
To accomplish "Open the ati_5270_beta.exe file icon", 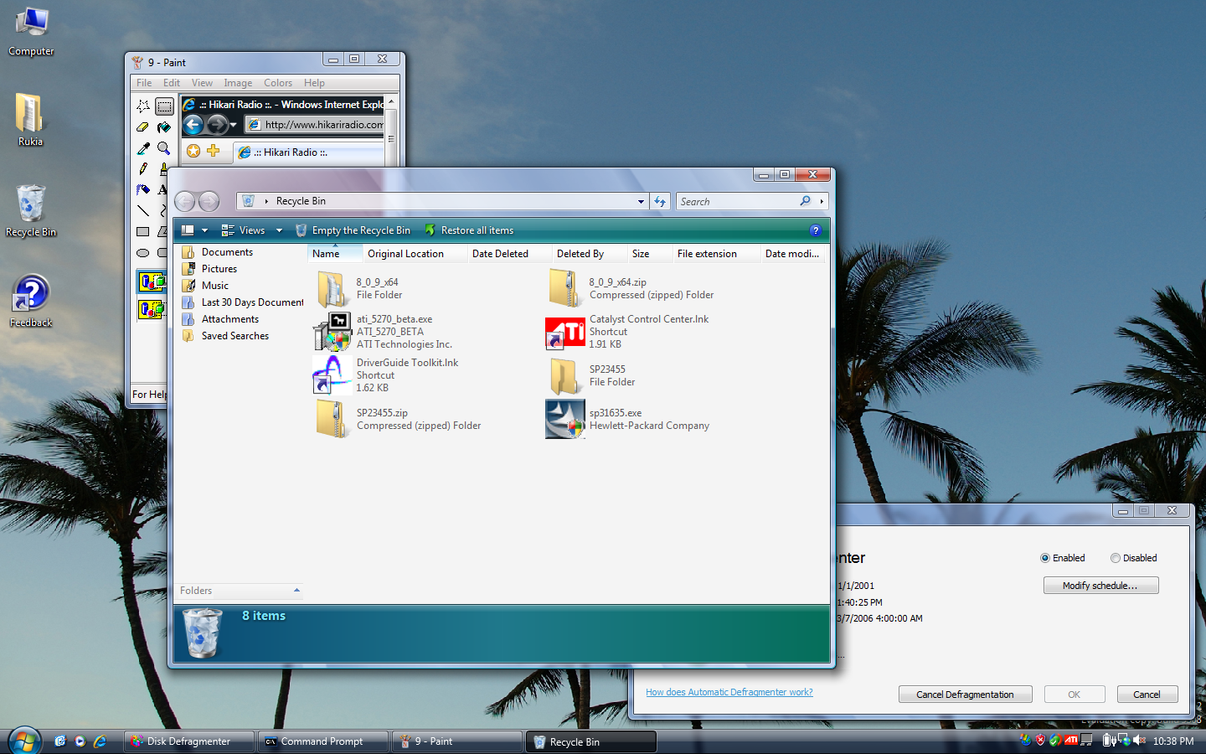I will 332,332.
